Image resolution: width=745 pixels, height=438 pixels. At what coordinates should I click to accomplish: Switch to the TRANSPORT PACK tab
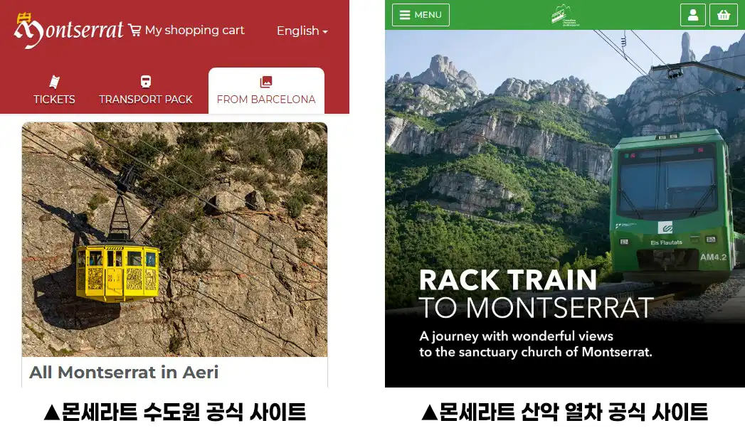click(146, 90)
